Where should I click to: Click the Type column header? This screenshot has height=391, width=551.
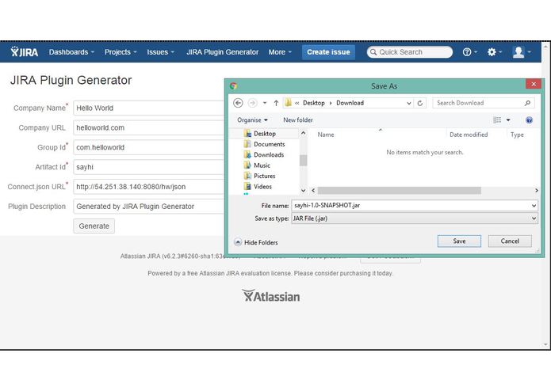[517, 135]
